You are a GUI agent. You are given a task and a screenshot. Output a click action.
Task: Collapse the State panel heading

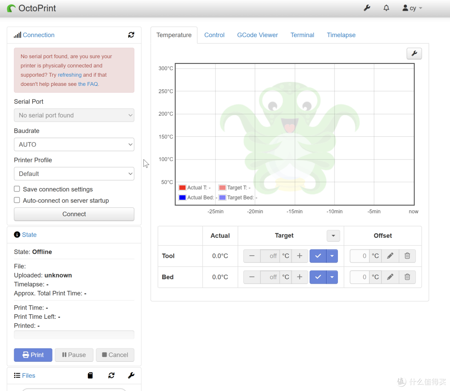pos(29,235)
